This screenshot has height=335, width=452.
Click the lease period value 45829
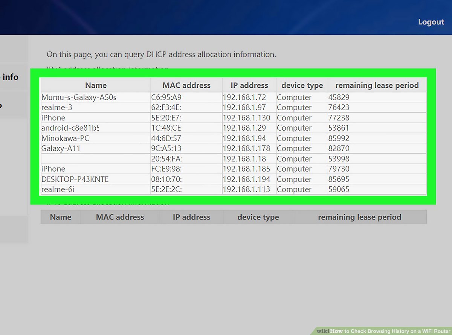pos(339,97)
